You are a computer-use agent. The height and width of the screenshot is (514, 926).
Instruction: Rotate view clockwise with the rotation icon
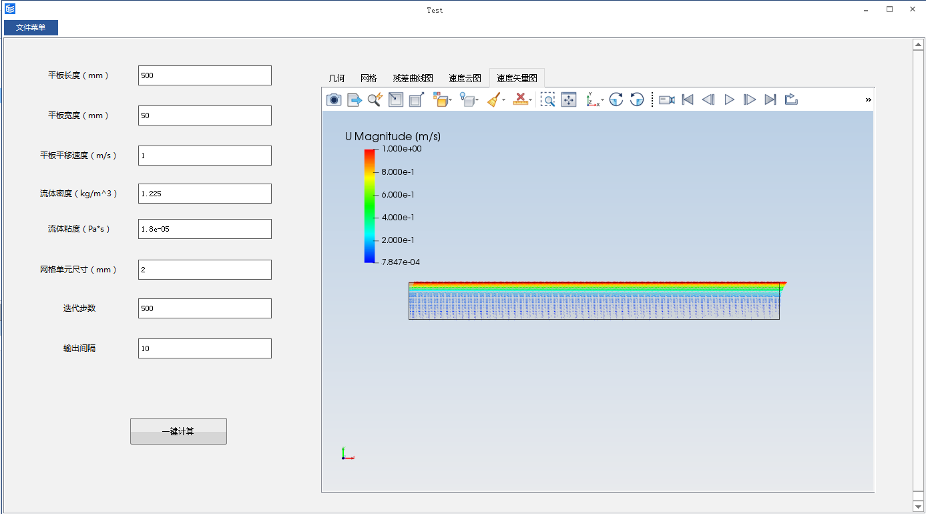pyautogui.click(x=616, y=99)
